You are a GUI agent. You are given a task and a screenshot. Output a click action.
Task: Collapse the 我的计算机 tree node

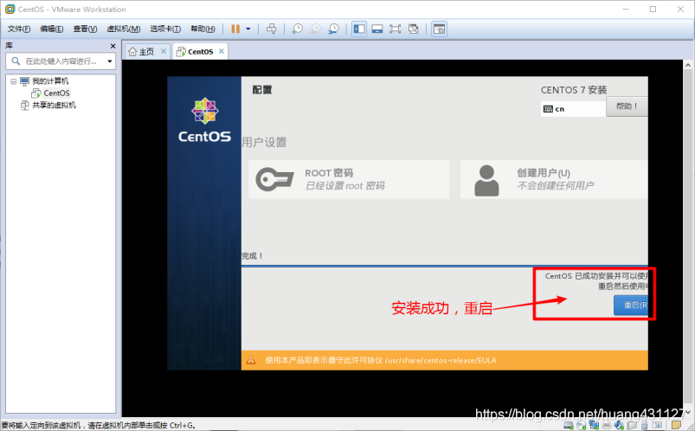13,81
